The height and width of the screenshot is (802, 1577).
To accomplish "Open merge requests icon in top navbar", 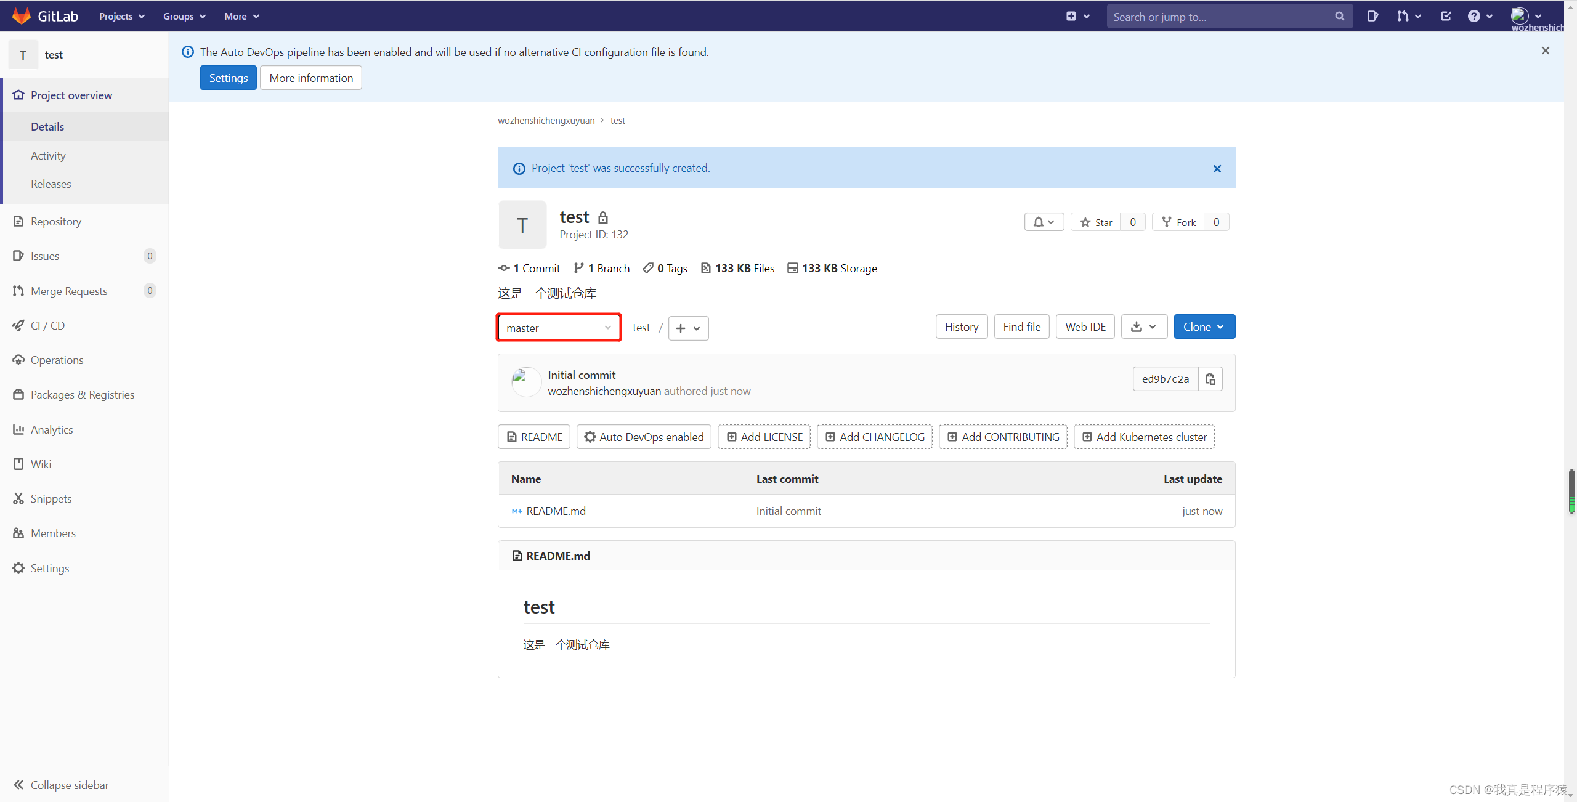I will 1408,16.
